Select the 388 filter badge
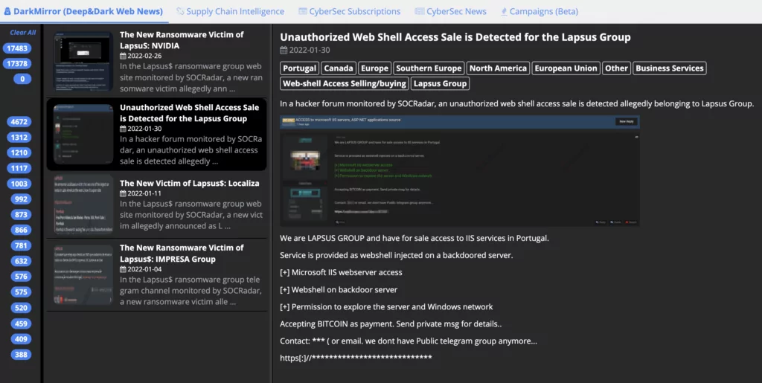This screenshot has width=762, height=383. pos(21,354)
